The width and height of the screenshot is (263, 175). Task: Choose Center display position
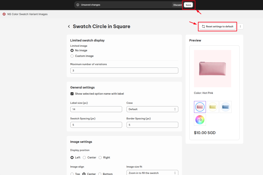(x=84, y=158)
